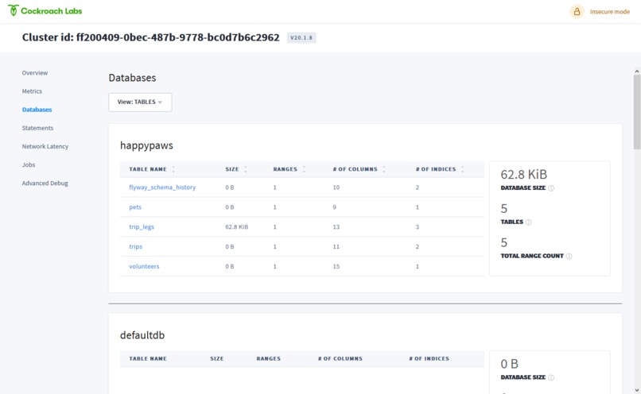Open Advanced Debug in the sidebar
The height and width of the screenshot is (394, 641).
point(45,183)
